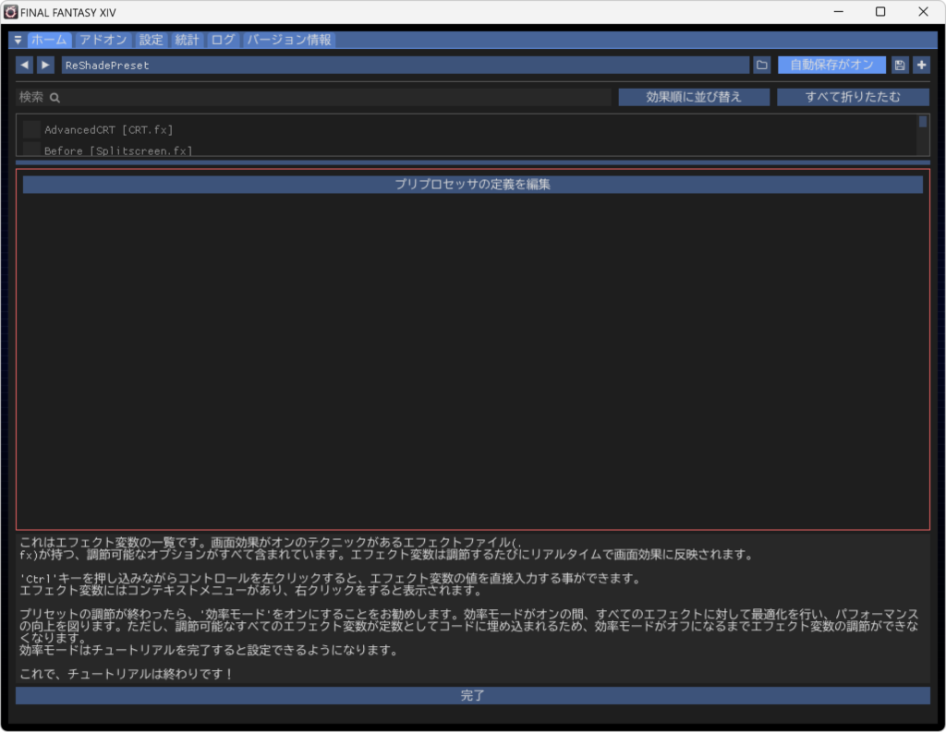The height and width of the screenshot is (732, 946).
Task: Finish the tutorial with the 完了 button
Action: 473,695
